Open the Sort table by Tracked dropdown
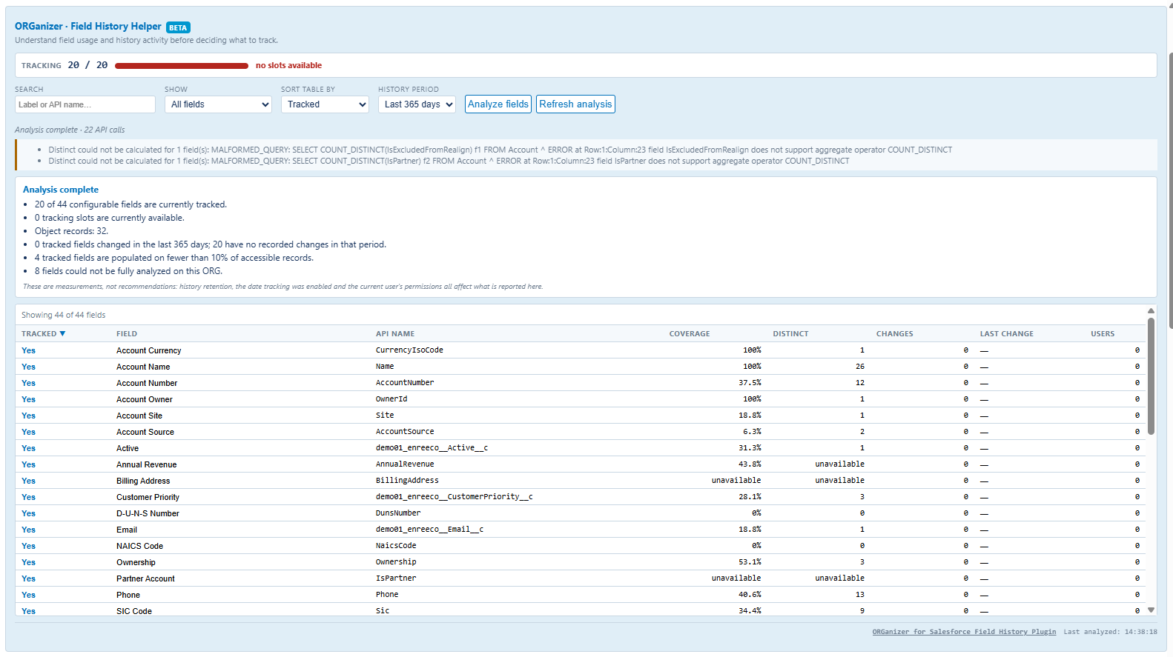This screenshot has height=657, width=1173. (325, 104)
